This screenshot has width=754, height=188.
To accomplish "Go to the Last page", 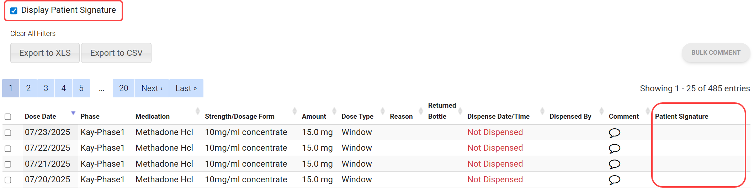I will [x=186, y=88].
